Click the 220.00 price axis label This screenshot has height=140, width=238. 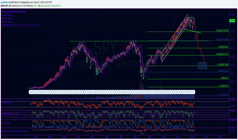point(232,15)
